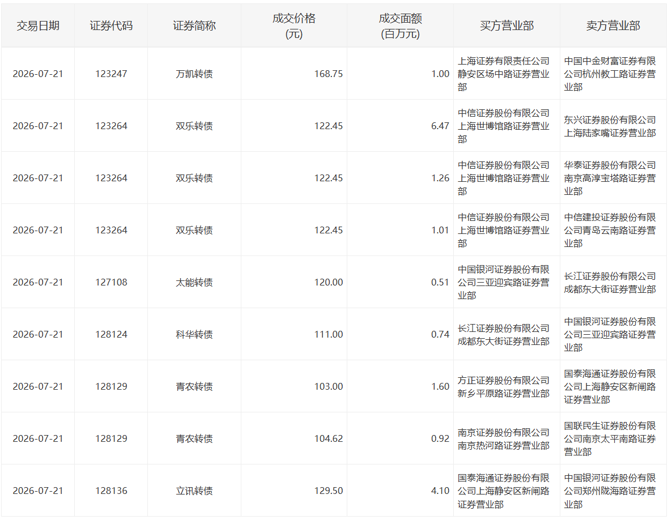The width and height of the screenshot is (668, 520).
Task: Click the price 104.62
Action: coord(329,438)
